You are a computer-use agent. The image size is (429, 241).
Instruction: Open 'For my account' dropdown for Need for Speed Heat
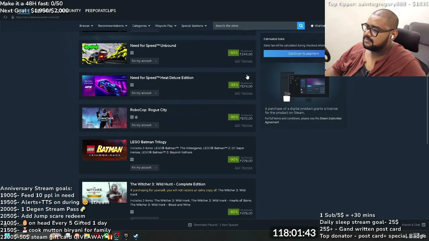(144, 93)
